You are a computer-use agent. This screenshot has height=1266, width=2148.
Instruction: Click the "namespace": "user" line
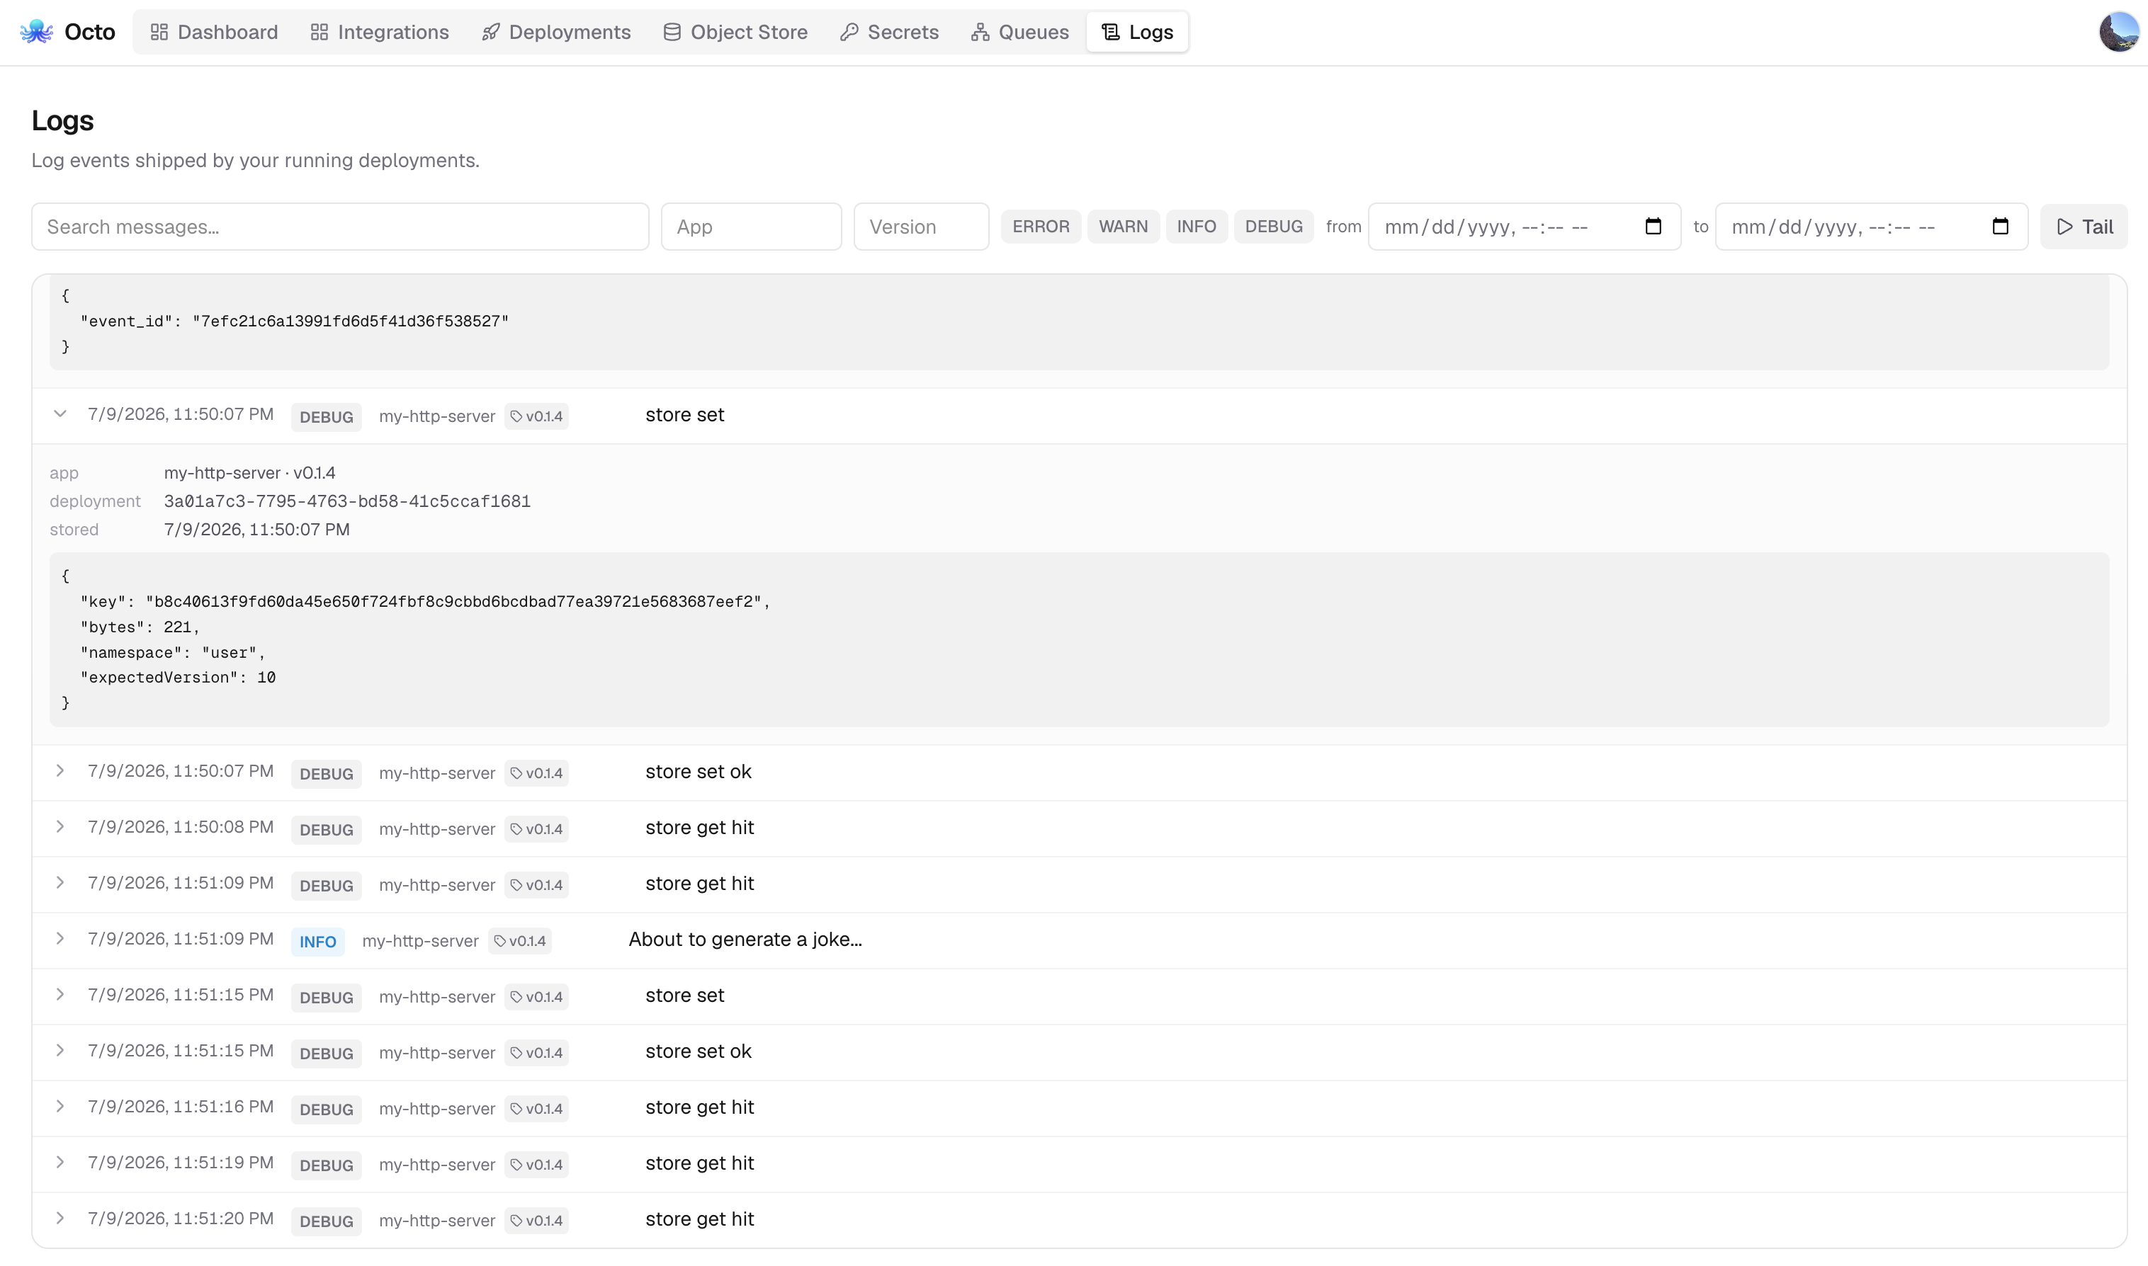[x=172, y=653]
